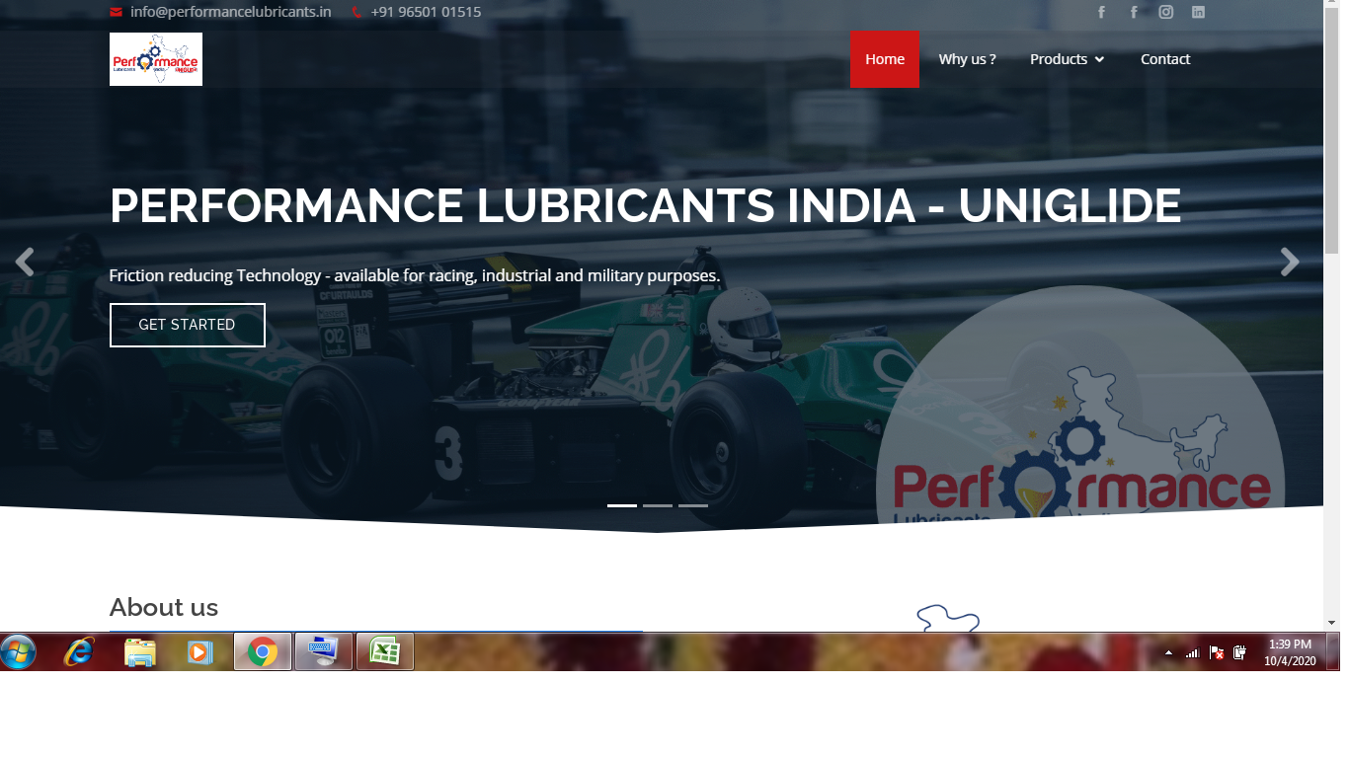This screenshot has width=1349, height=758.
Task: Click the Chrome icon on the taskbar
Action: (263, 651)
